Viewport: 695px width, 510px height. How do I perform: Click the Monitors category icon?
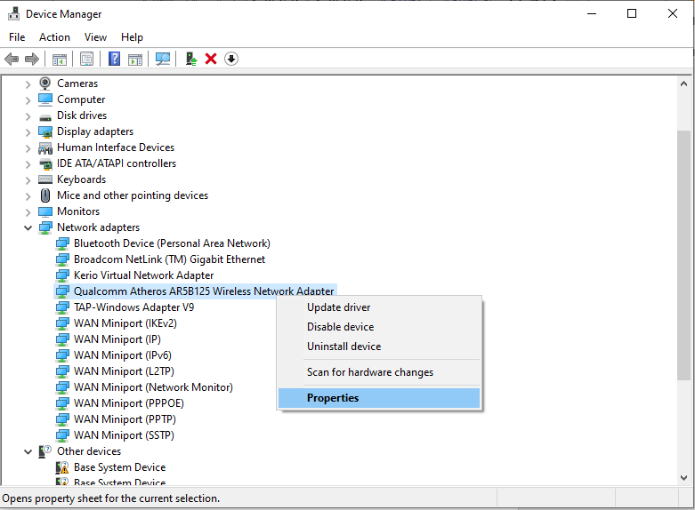pos(45,211)
